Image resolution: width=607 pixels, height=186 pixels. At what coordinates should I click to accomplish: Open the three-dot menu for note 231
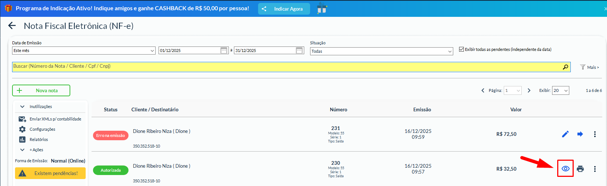click(x=595, y=134)
